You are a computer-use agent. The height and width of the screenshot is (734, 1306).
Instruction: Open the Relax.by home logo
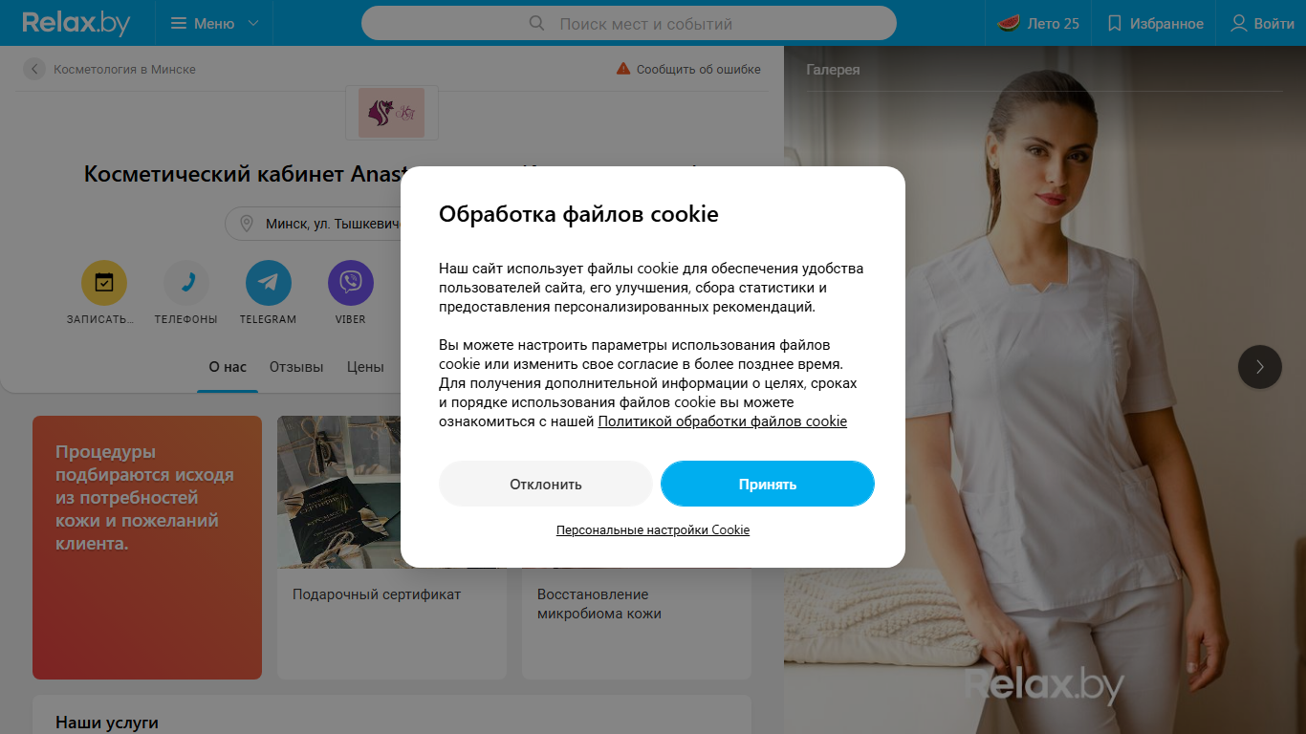[76, 23]
